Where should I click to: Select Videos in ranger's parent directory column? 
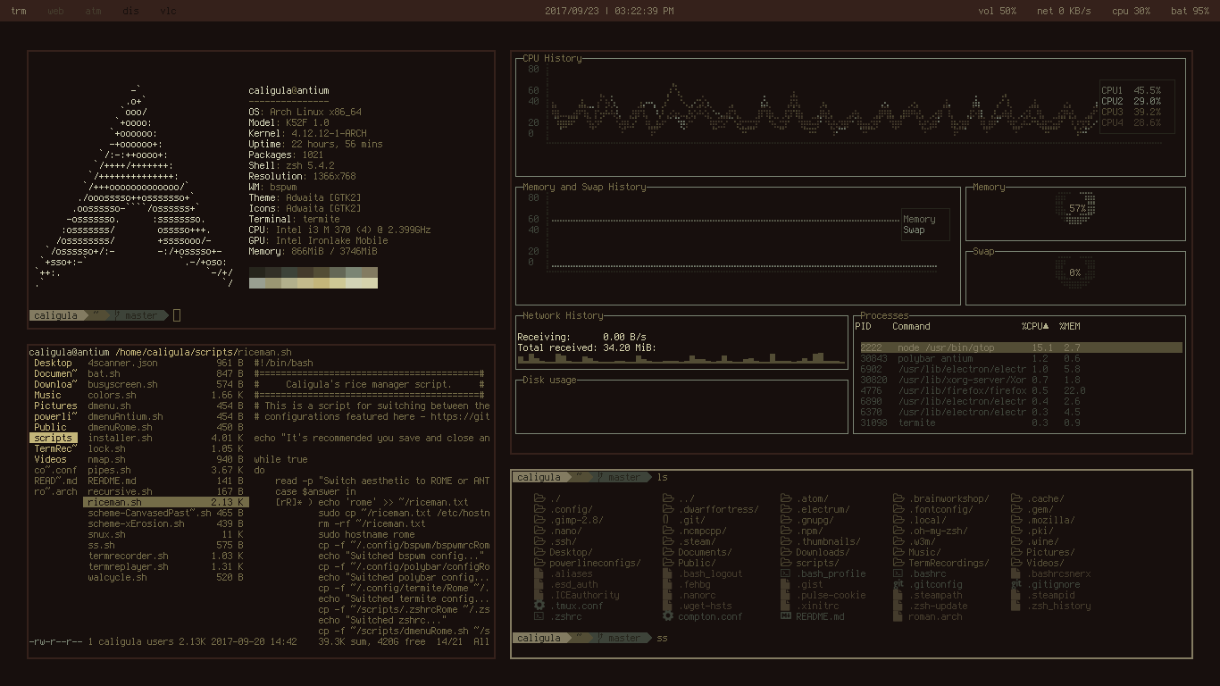(x=50, y=459)
